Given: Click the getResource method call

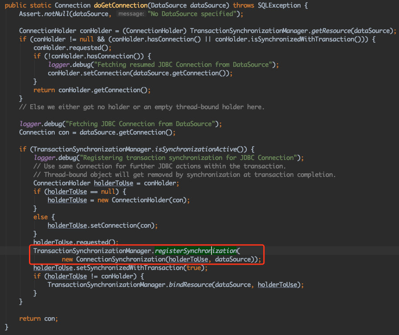Looking at the screenshot, I should tap(331, 31).
